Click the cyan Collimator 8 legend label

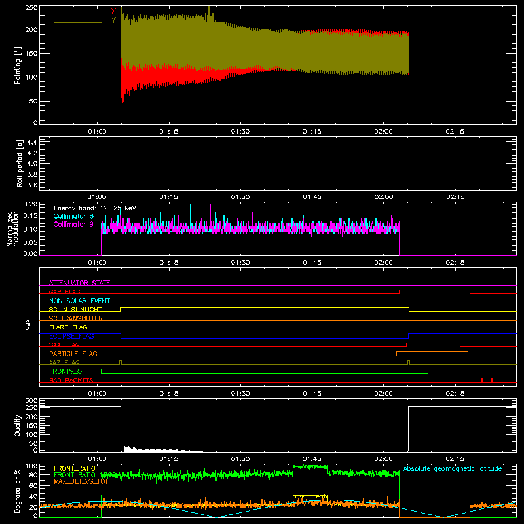[x=73, y=216]
